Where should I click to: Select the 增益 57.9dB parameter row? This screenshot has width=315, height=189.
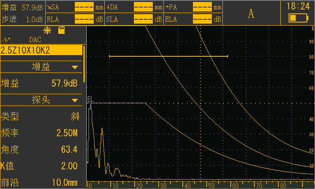click(41, 83)
